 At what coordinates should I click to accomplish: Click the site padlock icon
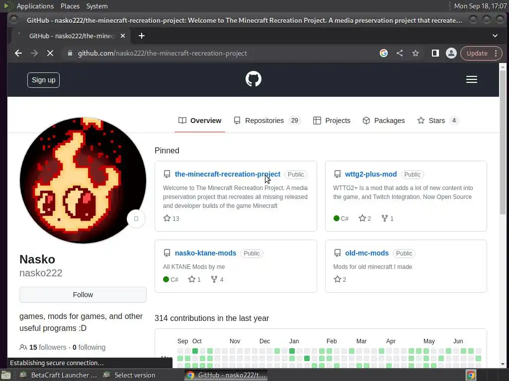click(x=70, y=53)
